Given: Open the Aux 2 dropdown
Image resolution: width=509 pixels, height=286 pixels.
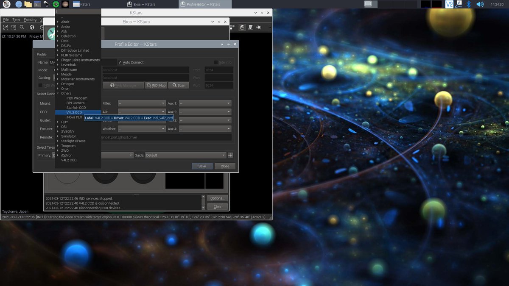Looking at the screenshot, I should (x=205, y=112).
